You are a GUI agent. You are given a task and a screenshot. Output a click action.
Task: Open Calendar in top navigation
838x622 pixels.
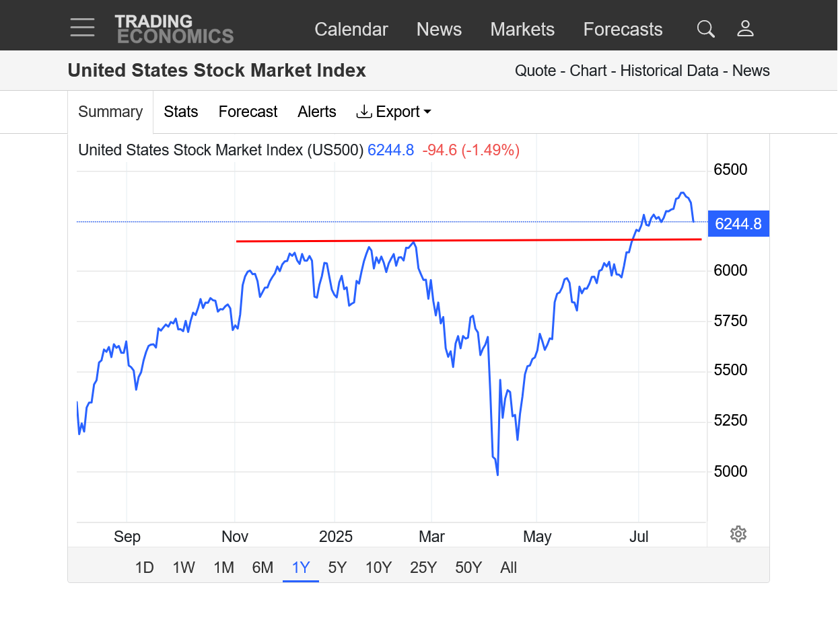351,30
